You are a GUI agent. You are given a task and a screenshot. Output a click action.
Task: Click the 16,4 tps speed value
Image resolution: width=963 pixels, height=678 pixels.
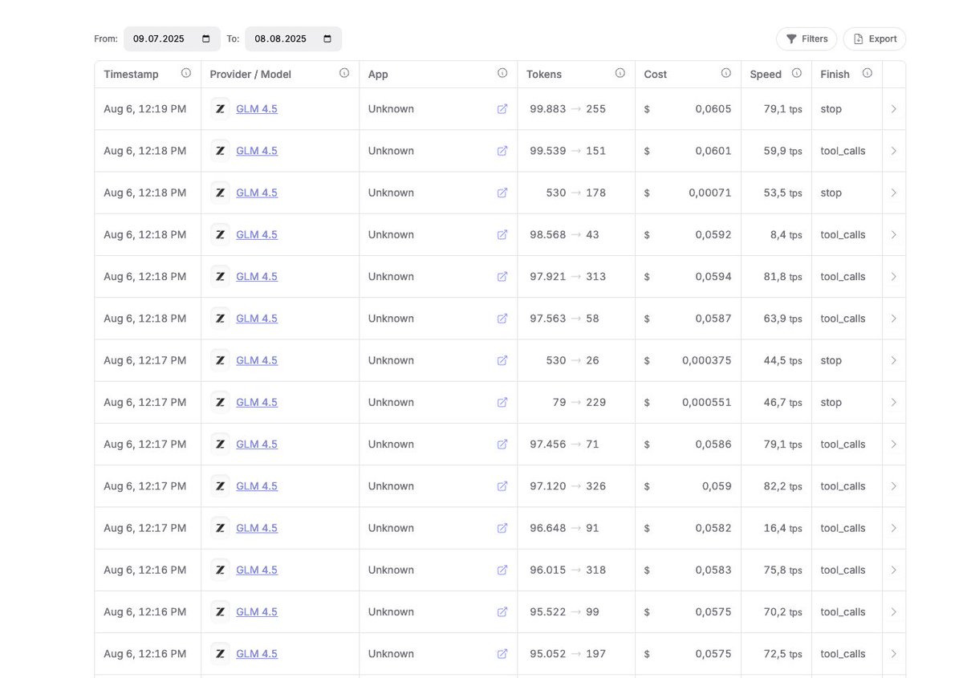783,528
